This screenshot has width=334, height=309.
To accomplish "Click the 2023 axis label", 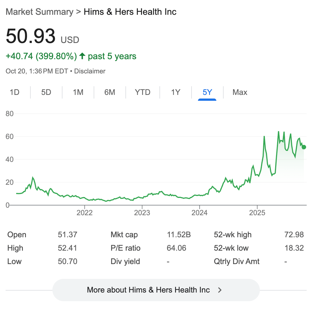I will (142, 213).
